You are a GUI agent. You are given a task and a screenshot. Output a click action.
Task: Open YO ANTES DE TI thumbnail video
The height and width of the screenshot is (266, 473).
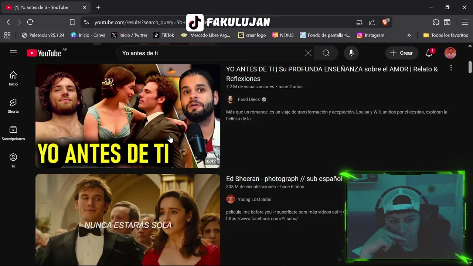[x=128, y=116]
